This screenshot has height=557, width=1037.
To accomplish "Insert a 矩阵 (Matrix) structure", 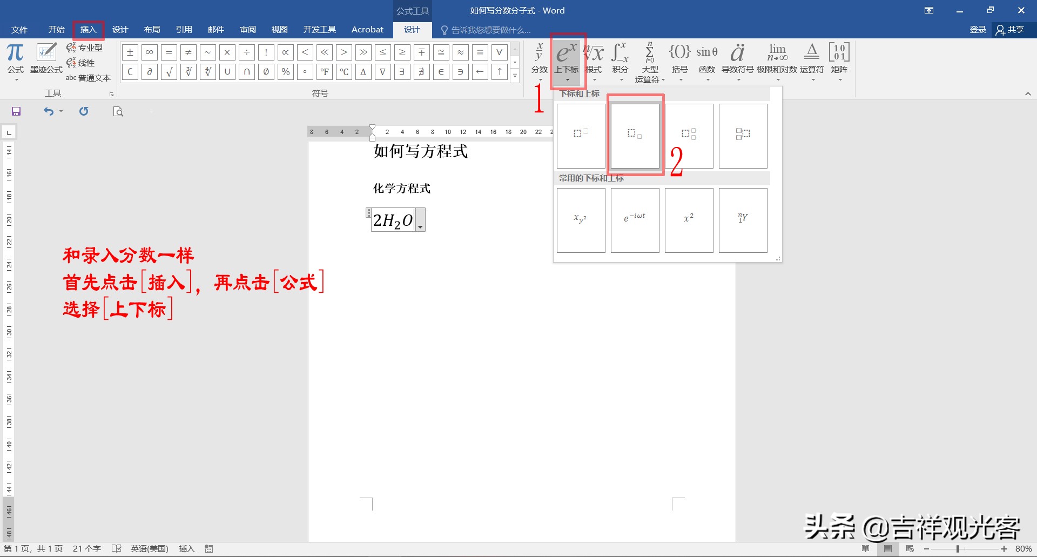I will (839, 59).
